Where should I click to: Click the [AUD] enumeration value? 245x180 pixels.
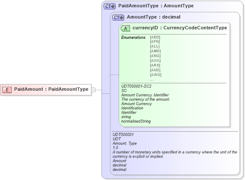pyautogui.click(x=155, y=70)
